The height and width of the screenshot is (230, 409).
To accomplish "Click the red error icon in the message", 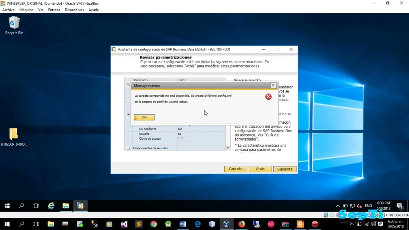I will (268, 96).
